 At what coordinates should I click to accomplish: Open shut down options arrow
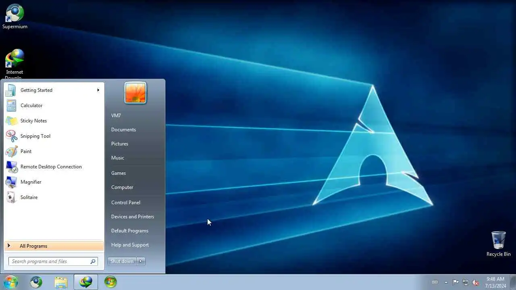(141, 261)
